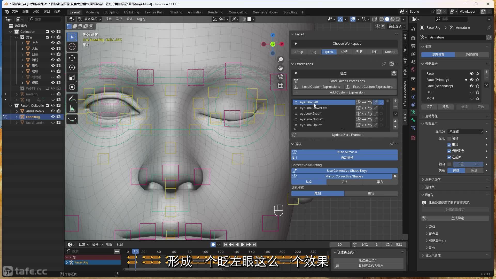Viewport: 496px width, 279px height.
Task: Expand the 运动路径 panel
Action: [x=431, y=116]
